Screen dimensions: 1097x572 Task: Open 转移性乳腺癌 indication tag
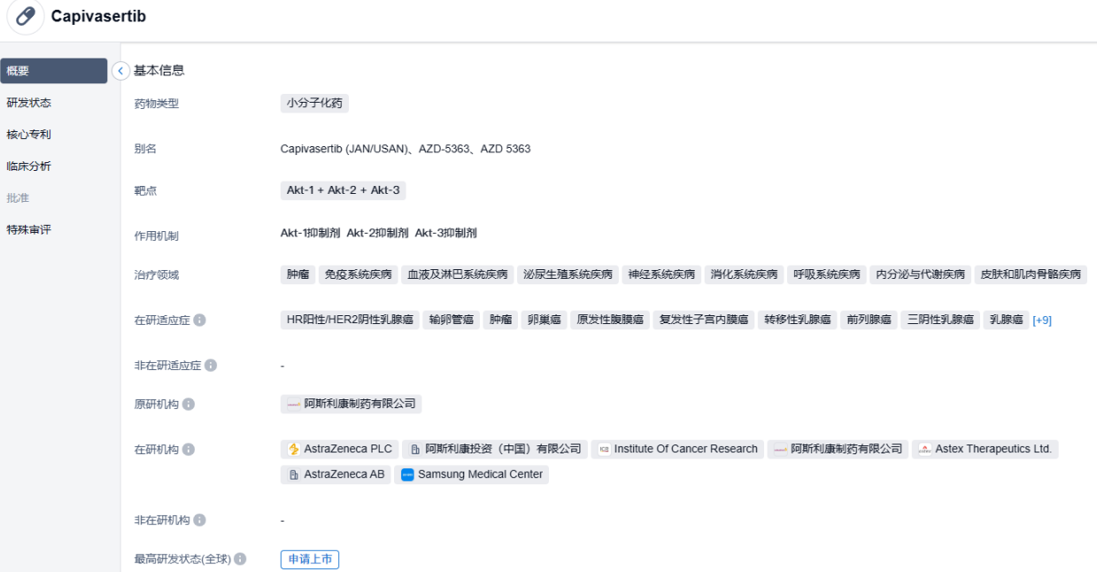click(x=798, y=320)
